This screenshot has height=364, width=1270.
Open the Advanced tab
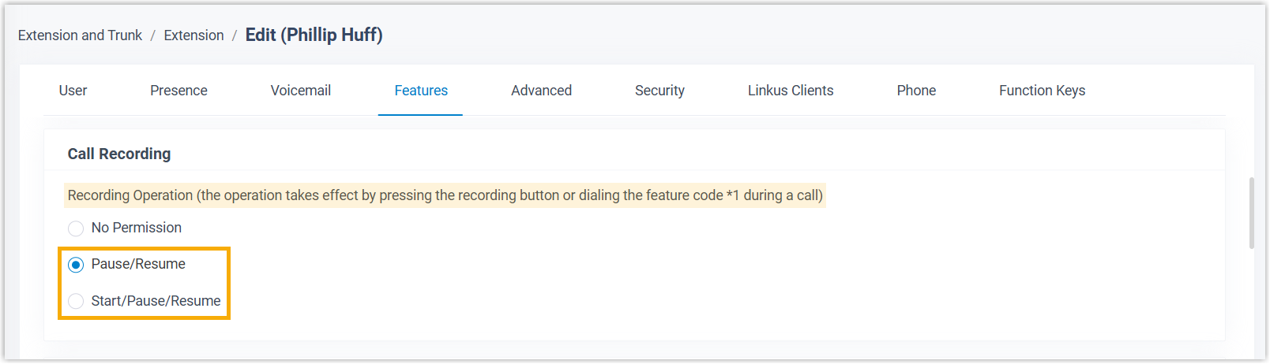point(541,91)
